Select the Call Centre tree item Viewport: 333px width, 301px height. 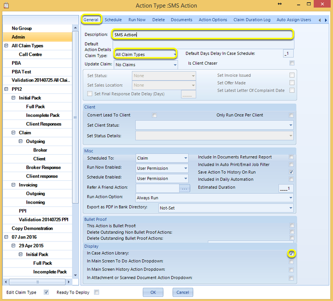[30, 55]
